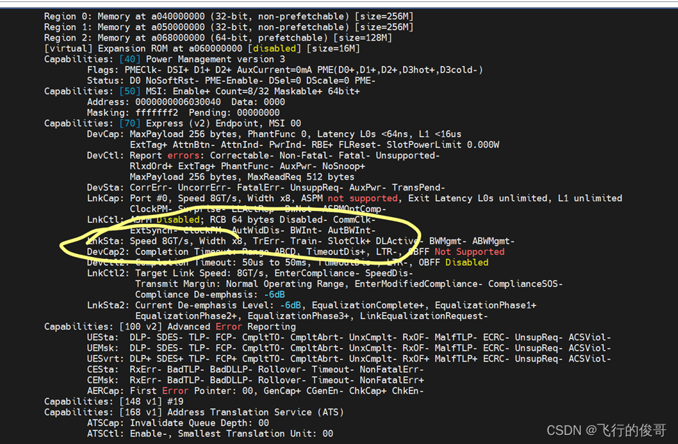Click the 'Flags: PMEClk- DSI+' line

[x=285, y=70]
